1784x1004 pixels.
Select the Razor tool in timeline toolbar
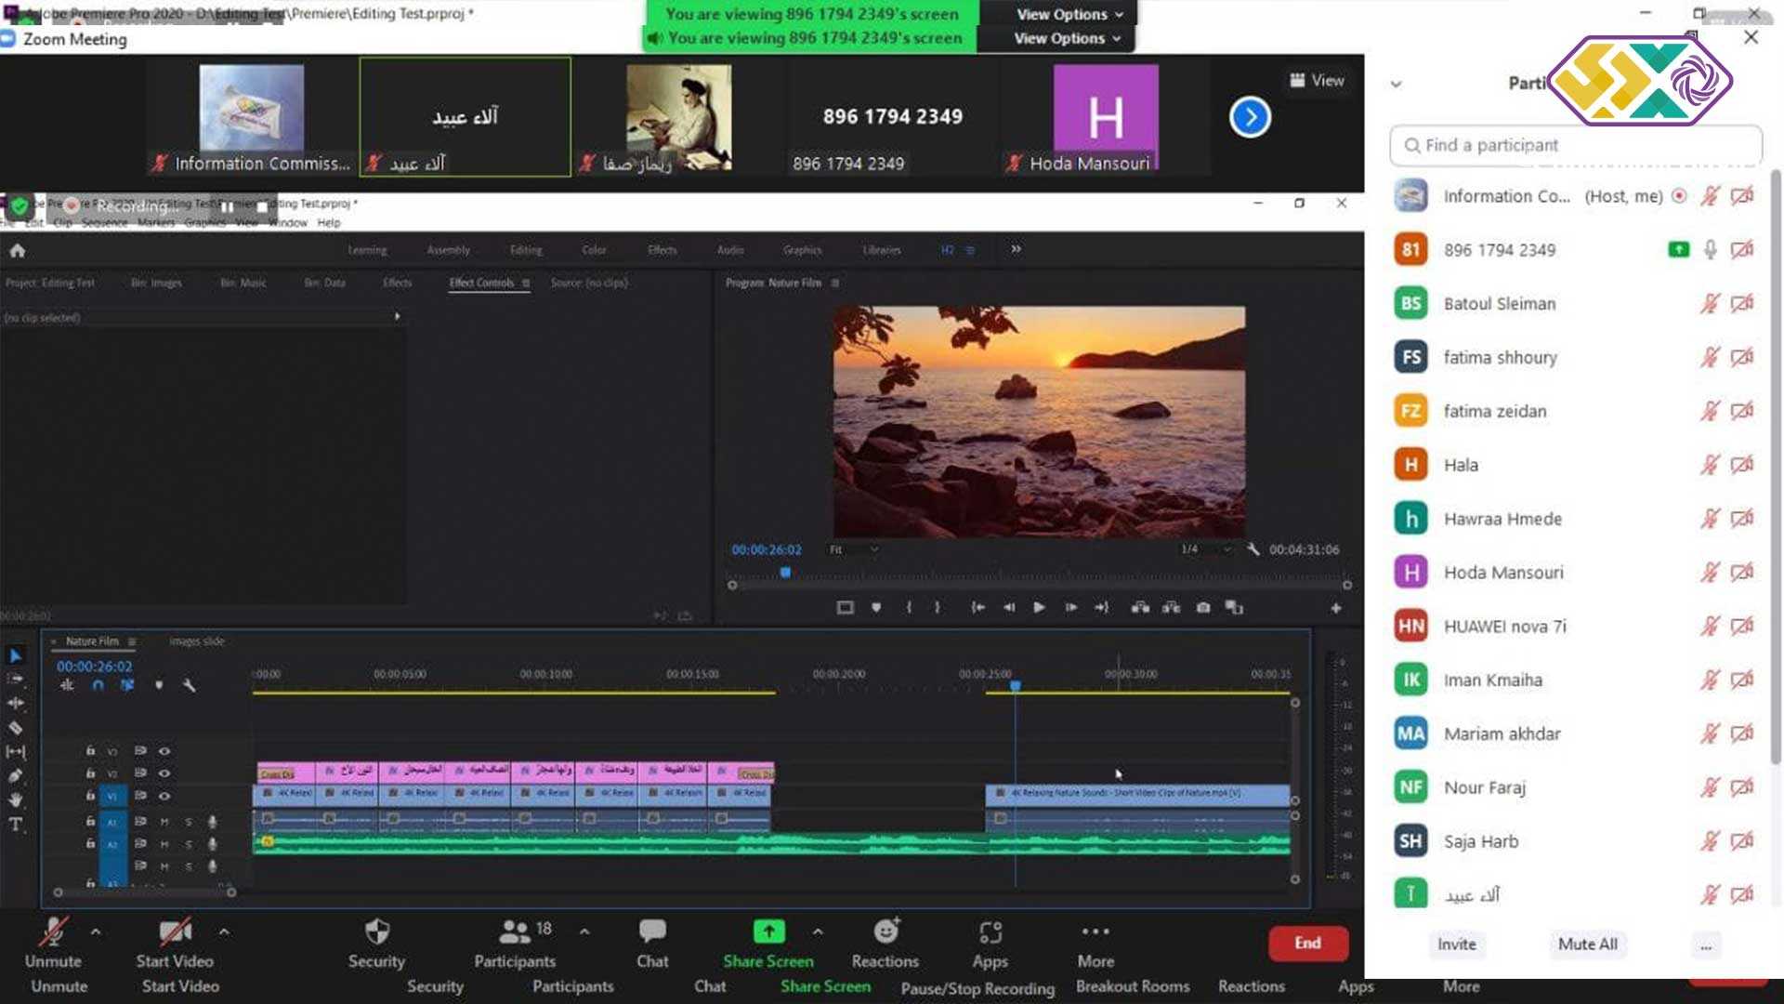16,728
